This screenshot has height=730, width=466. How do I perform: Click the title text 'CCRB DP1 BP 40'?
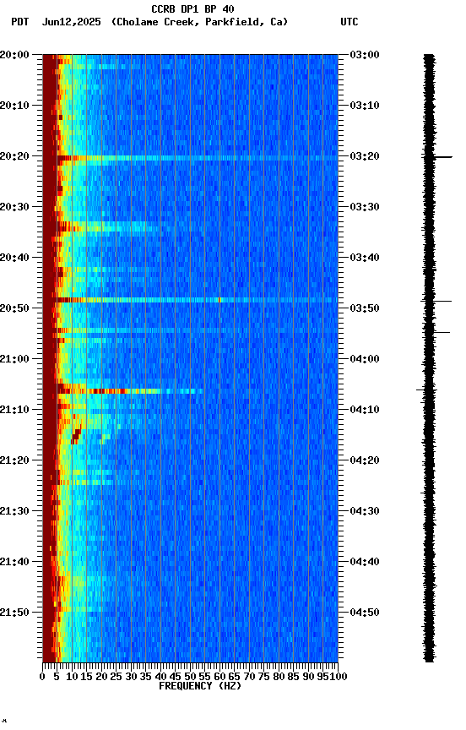(x=192, y=9)
